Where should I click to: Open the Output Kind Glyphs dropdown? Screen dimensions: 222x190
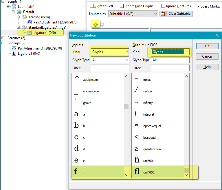(170, 52)
